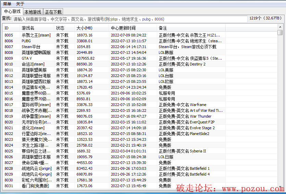286x194 pixels.
Task: Select the Steam平台 row
Action: (x=140, y=47)
